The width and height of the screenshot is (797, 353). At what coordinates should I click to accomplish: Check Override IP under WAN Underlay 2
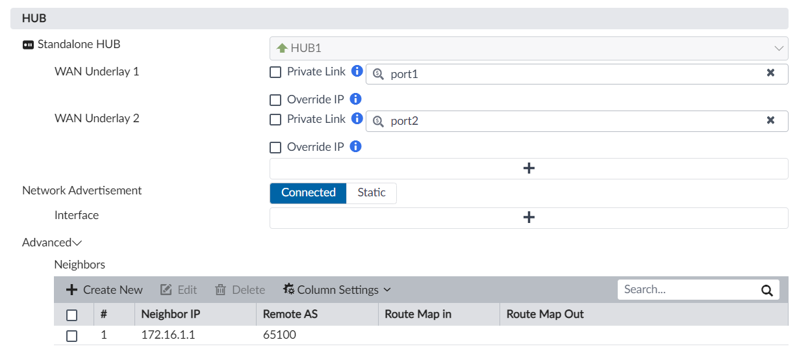click(275, 148)
